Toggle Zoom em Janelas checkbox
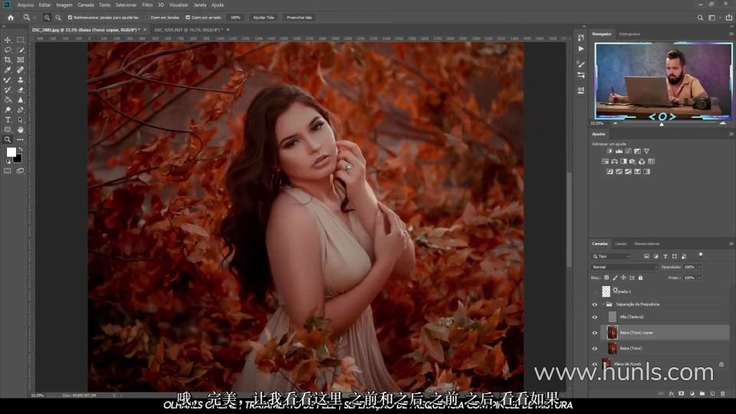 pyautogui.click(x=147, y=18)
